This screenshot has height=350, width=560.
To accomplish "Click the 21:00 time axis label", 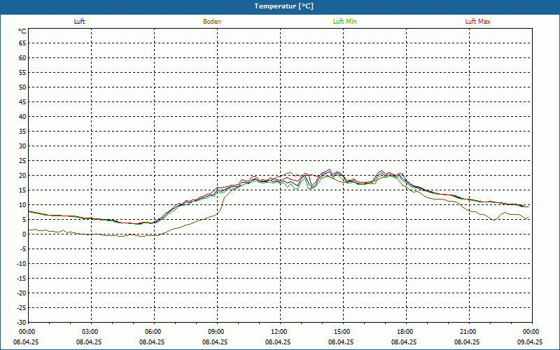I will 468,332.
